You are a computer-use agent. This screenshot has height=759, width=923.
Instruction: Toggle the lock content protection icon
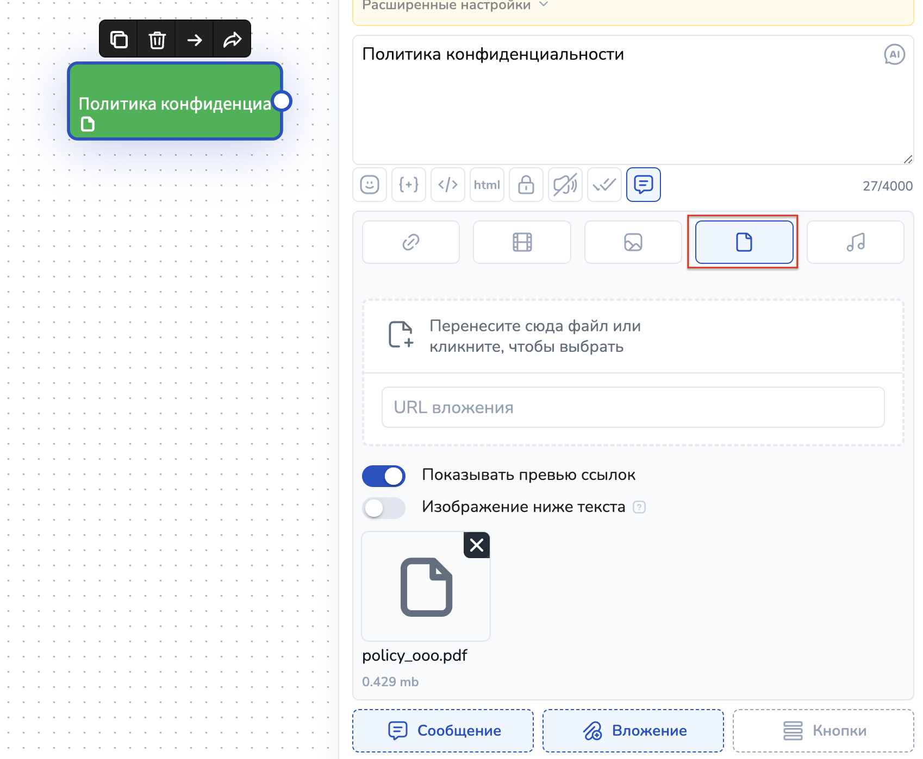[x=526, y=185]
